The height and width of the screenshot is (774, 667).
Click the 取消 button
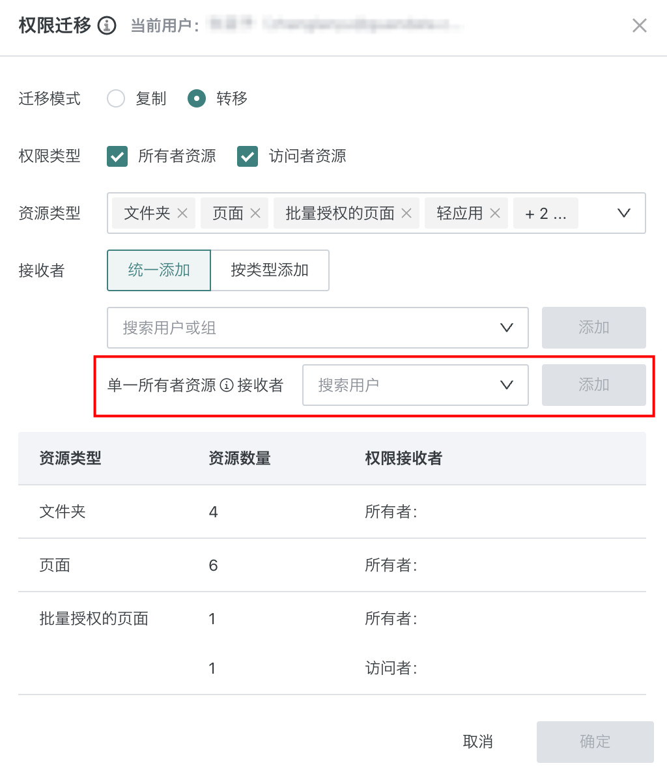477,741
